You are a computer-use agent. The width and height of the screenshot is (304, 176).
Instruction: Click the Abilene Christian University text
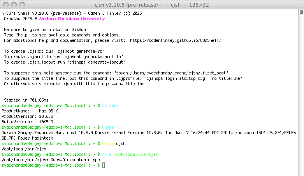click(72, 19)
